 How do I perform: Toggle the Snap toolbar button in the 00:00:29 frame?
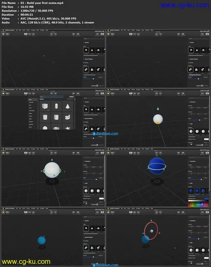tap(26, 34)
